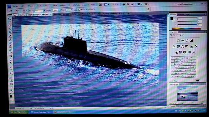Select the Crop tool
Image resolution: width=209 pixels, height=117 pixels.
(10, 32)
